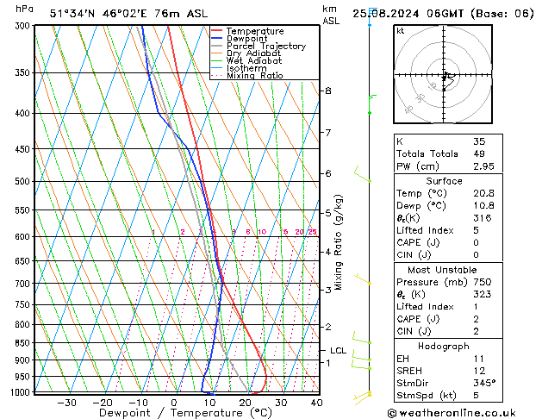Click the red Temperature legend line swatch
542x419 pixels.
218,31
